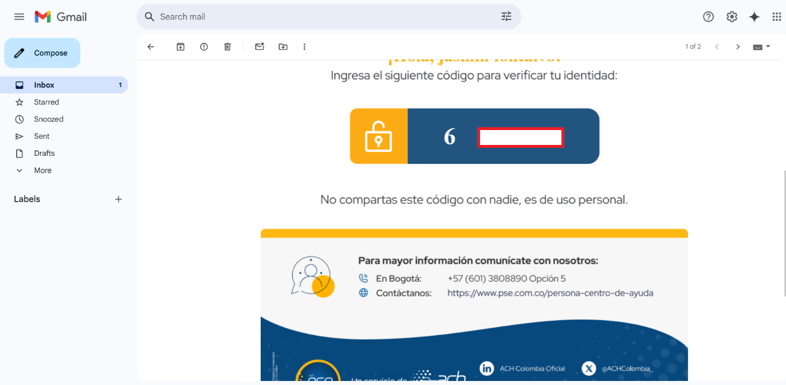Click the Move to folder icon

point(283,47)
